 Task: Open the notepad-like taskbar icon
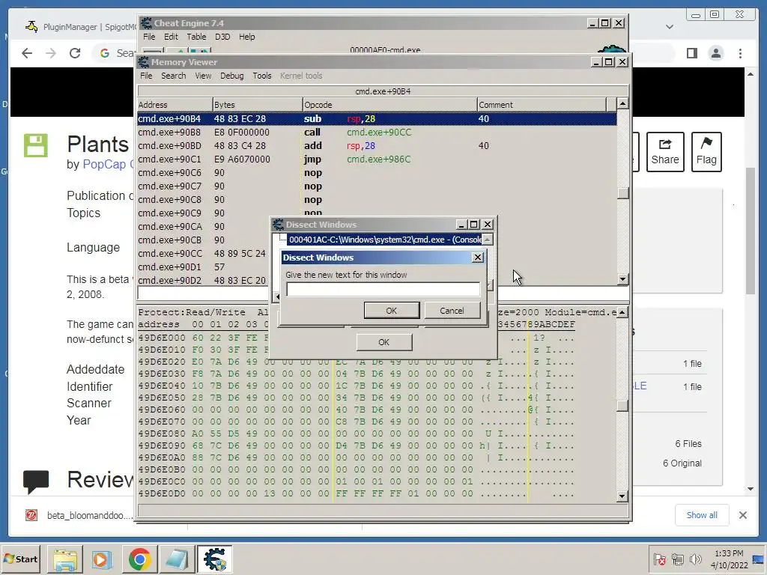(x=177, y=559)
